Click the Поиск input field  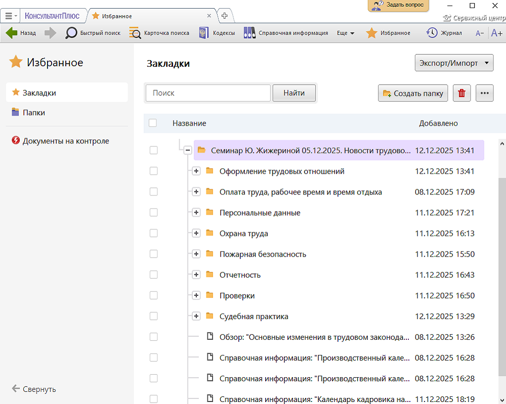pos(208,93)
